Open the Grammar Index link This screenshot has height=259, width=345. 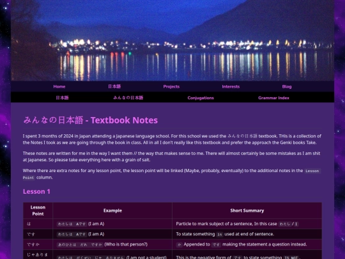[273, 98]
